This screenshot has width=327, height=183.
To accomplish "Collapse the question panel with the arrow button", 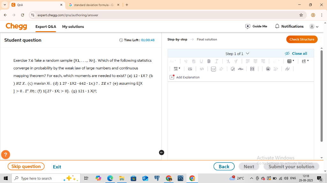I will pyautogui.click(x=161, y=152).
